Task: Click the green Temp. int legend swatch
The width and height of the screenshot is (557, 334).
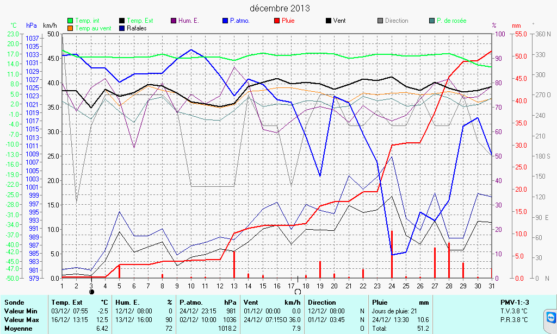Action: click(70, 21)
